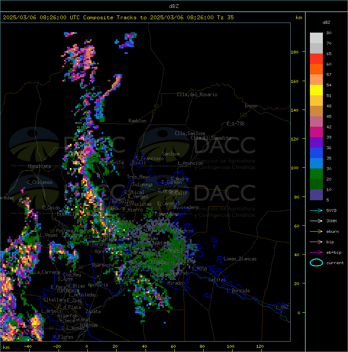Click the 'km' label at bottom left

coord(6,347)
